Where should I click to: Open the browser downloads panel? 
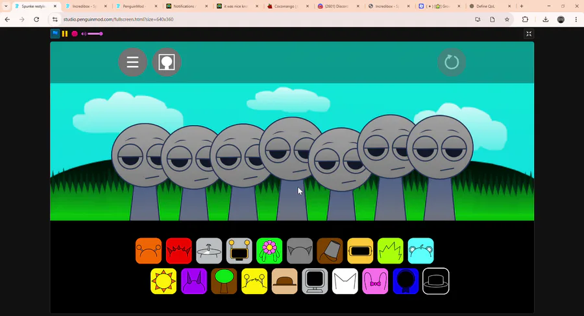pyautogui.click(x=546, y=19)
